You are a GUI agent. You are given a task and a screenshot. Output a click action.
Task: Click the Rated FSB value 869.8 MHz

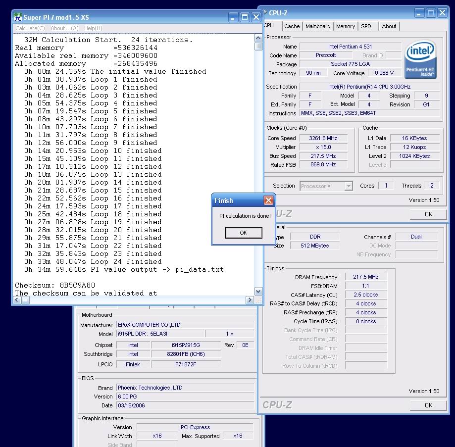click(x=323, y=164)
